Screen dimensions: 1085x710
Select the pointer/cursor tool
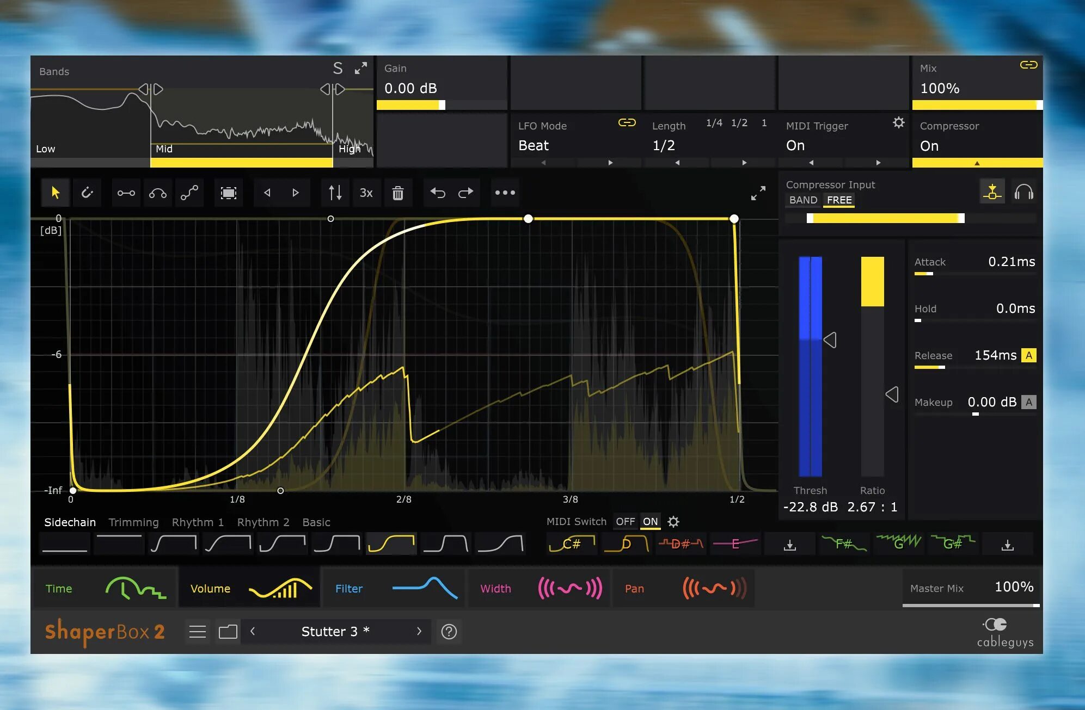tap(54, 193)
